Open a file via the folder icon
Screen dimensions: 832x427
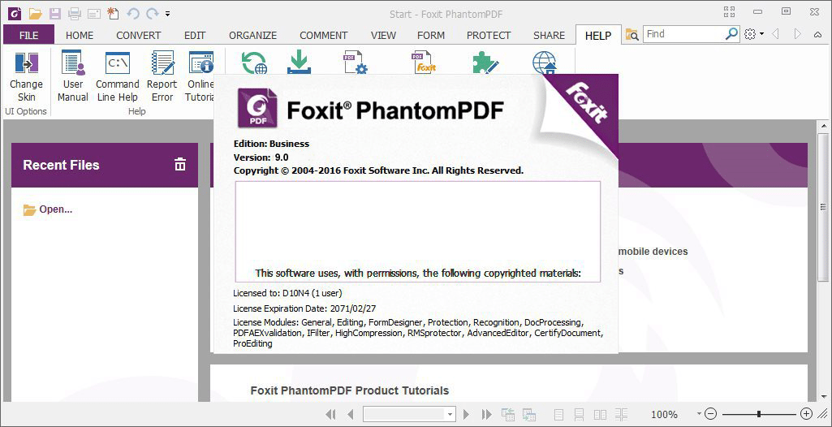35,13
